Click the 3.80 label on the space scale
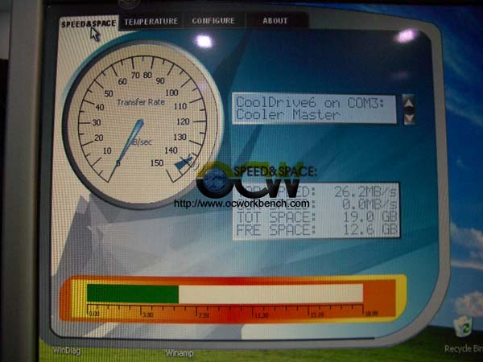483x362 pixels. tap(148, 315)
